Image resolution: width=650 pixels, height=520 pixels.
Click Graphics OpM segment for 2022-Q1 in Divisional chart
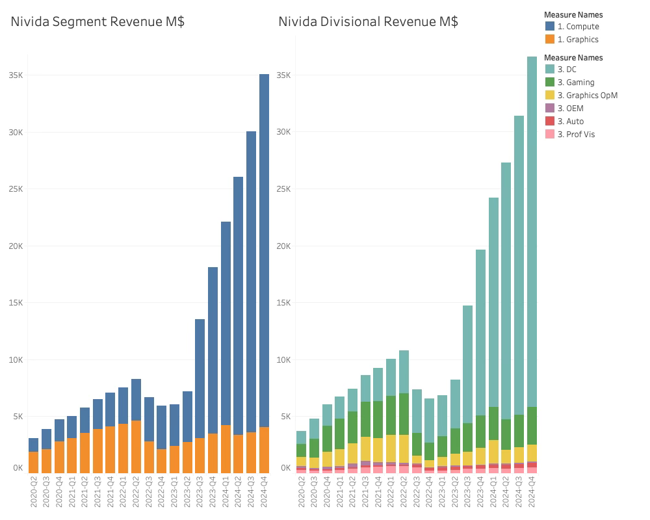(391, 448)
